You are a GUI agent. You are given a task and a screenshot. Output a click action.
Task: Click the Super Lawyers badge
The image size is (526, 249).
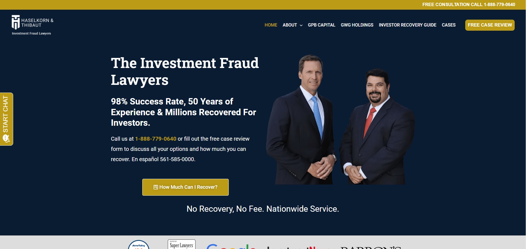[x=182, y=244]
